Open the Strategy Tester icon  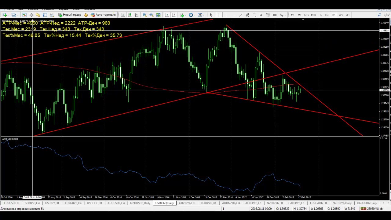[x=52, y=15]
